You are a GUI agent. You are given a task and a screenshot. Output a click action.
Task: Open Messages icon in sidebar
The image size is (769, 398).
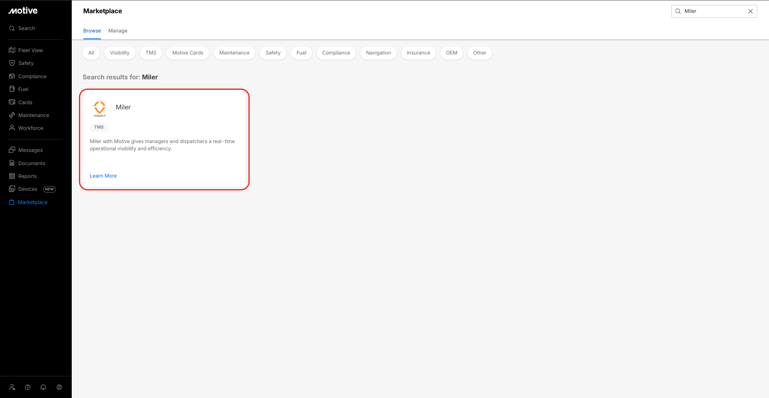pyautogui.click(x=12, y=150)
